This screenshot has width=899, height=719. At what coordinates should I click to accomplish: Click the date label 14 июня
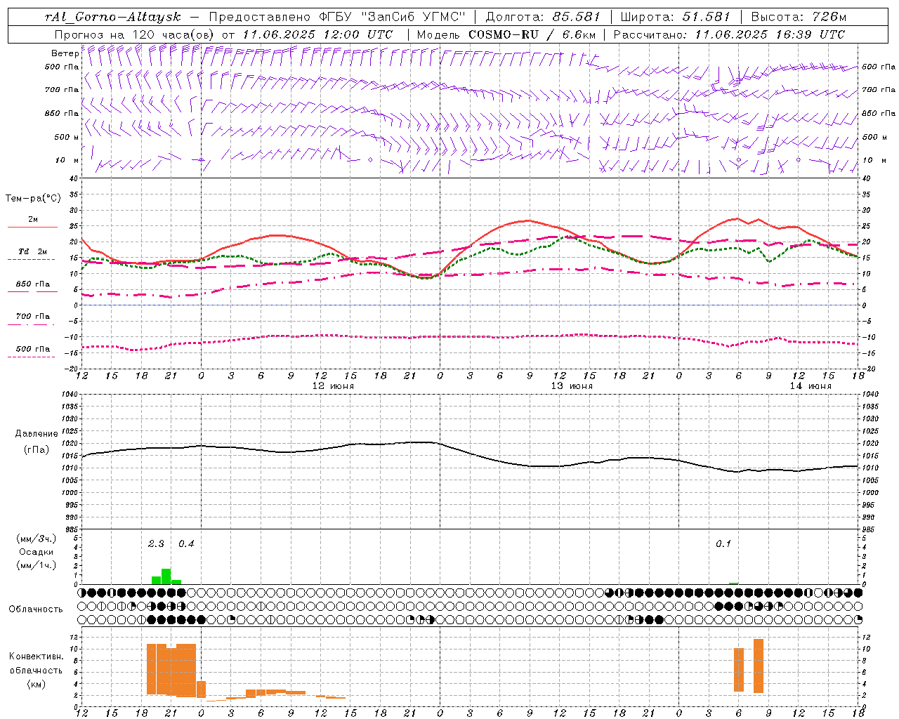point(811,386)
